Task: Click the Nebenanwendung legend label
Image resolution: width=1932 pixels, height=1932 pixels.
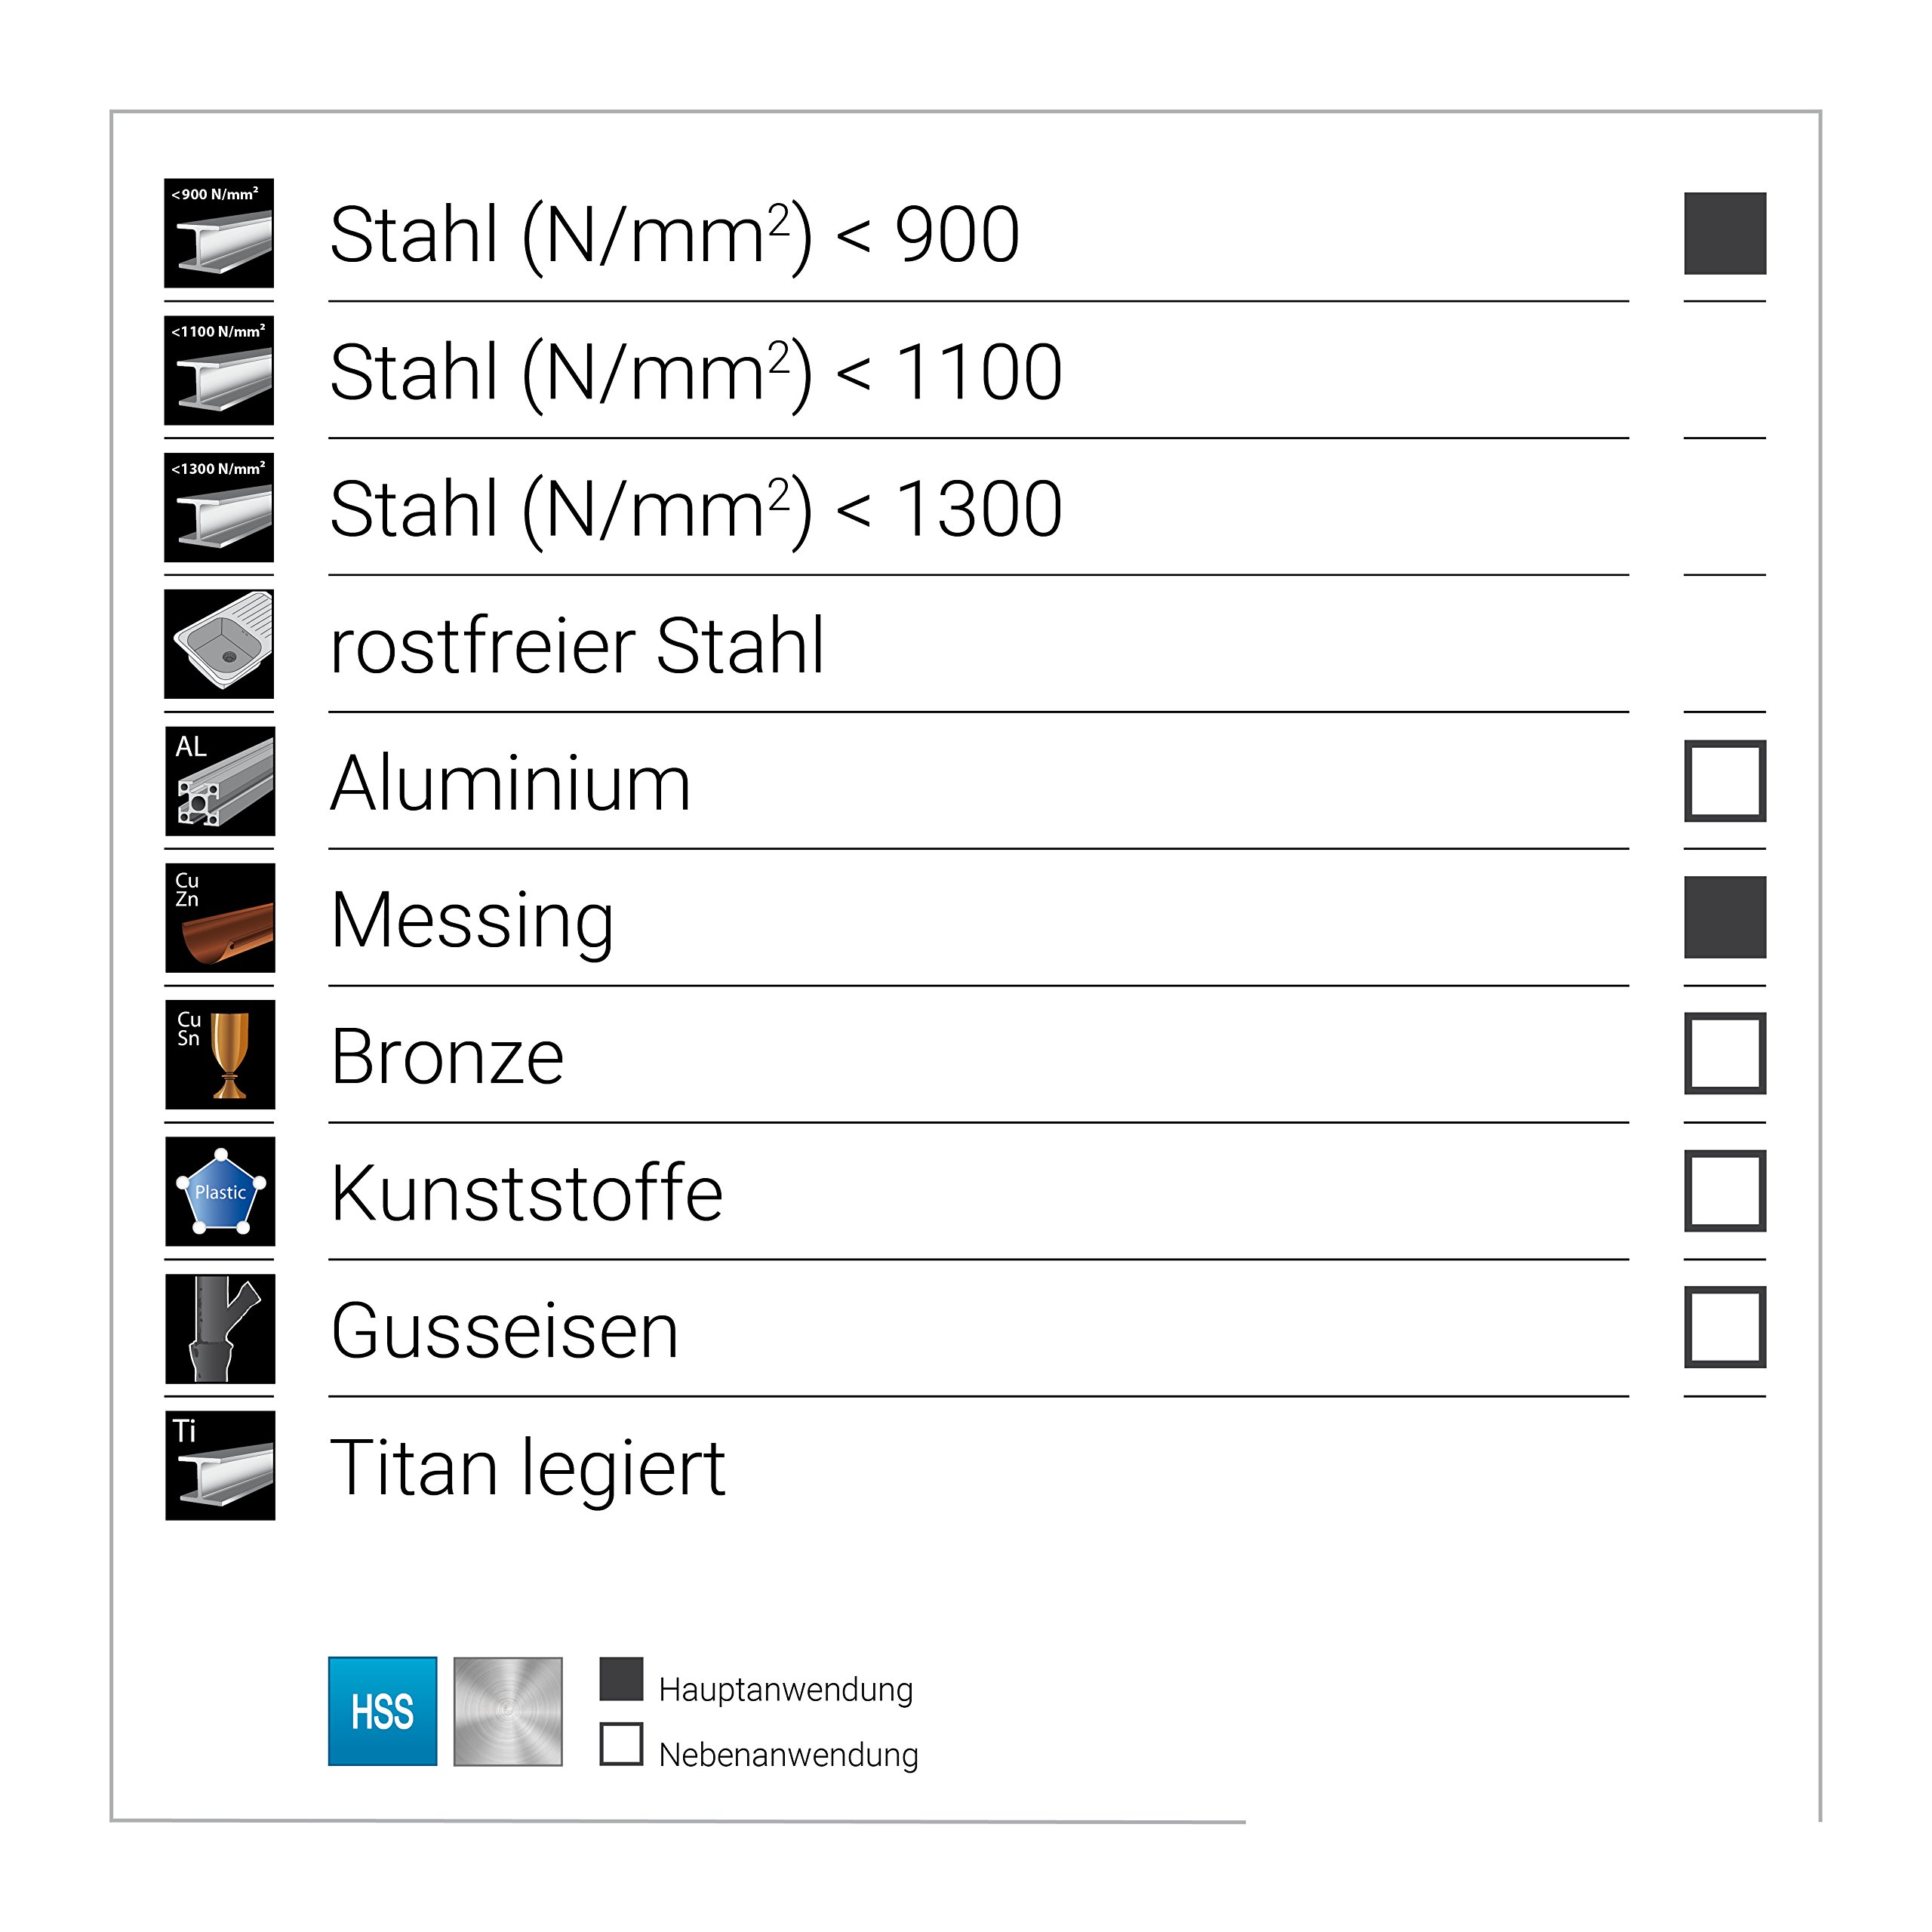Action: pos(788,1755)
